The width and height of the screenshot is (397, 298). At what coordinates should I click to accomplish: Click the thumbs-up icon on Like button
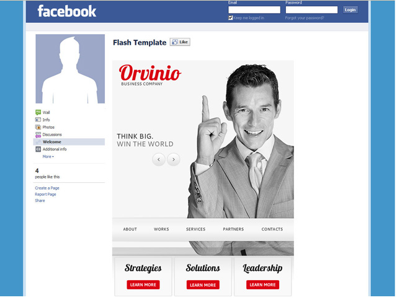click(175, 42)
